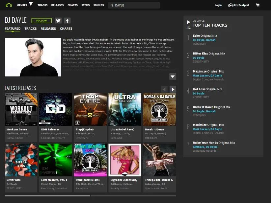Click the My Beatport heart icon

(x=231, y=5)
